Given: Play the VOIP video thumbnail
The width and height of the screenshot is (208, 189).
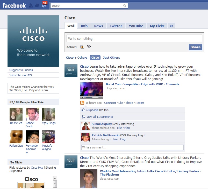Looking at the screenshot, I should pyautogui.click(x=91, y=91).
